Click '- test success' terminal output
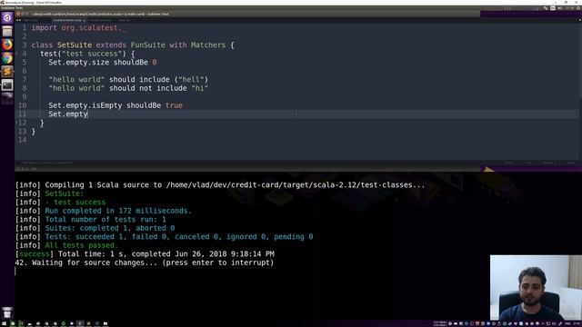This screenshot has height=327, width=582. [75, 202]
